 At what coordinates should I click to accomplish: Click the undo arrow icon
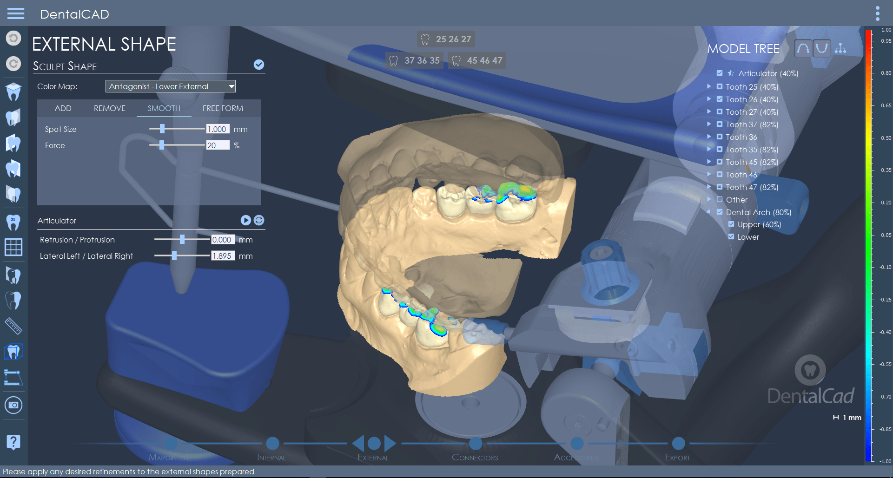[13, 38]
